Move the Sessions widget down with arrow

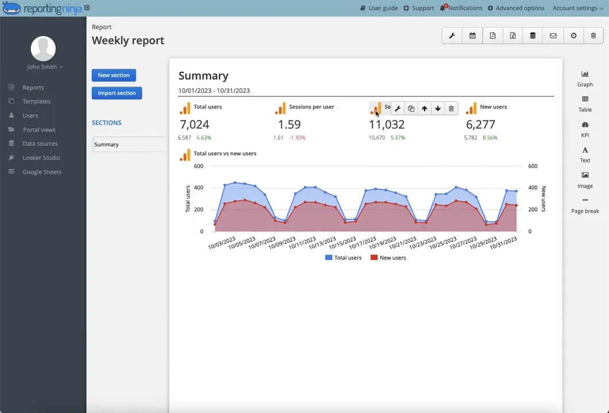click(x=438, y=108)
